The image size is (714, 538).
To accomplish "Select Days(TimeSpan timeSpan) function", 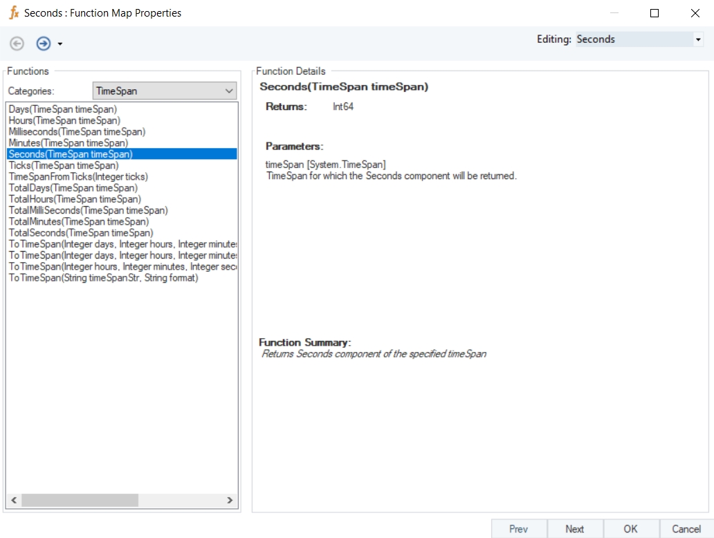I will [63, 109].
